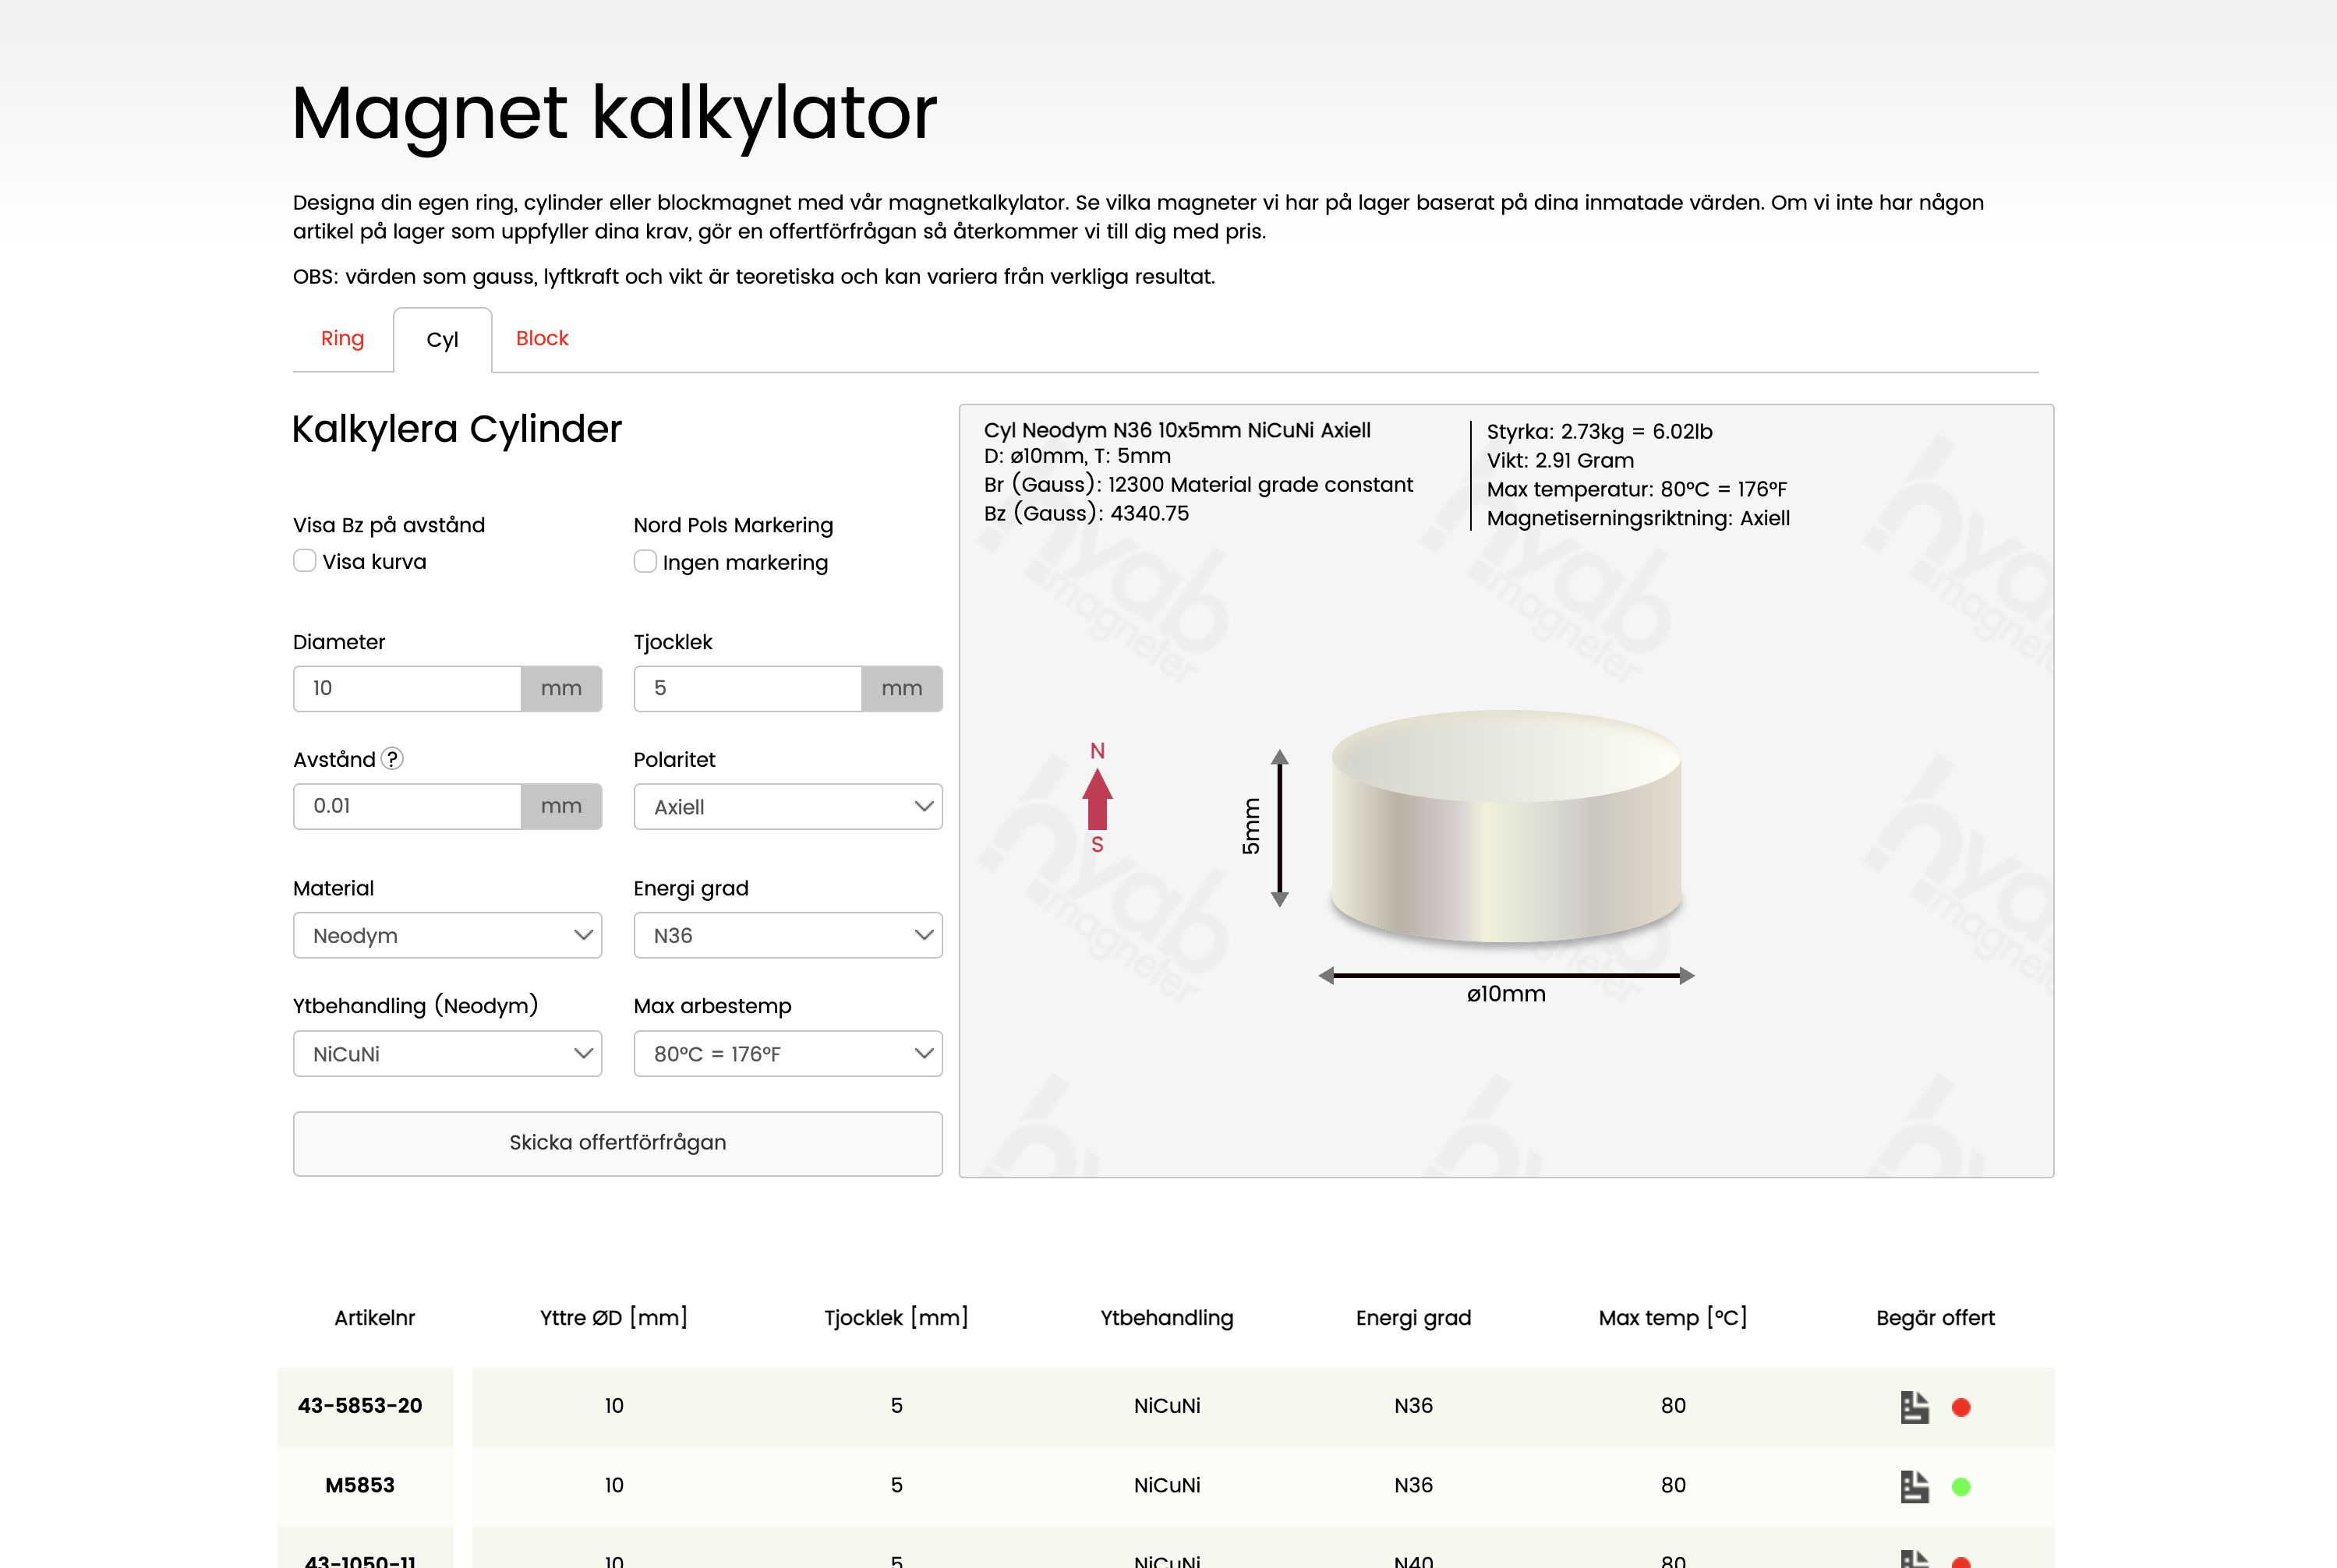Open the Polaritet dropdown
This screenshot has width=2337, height=1568.
pyautogui.click(x=787, y=806)
